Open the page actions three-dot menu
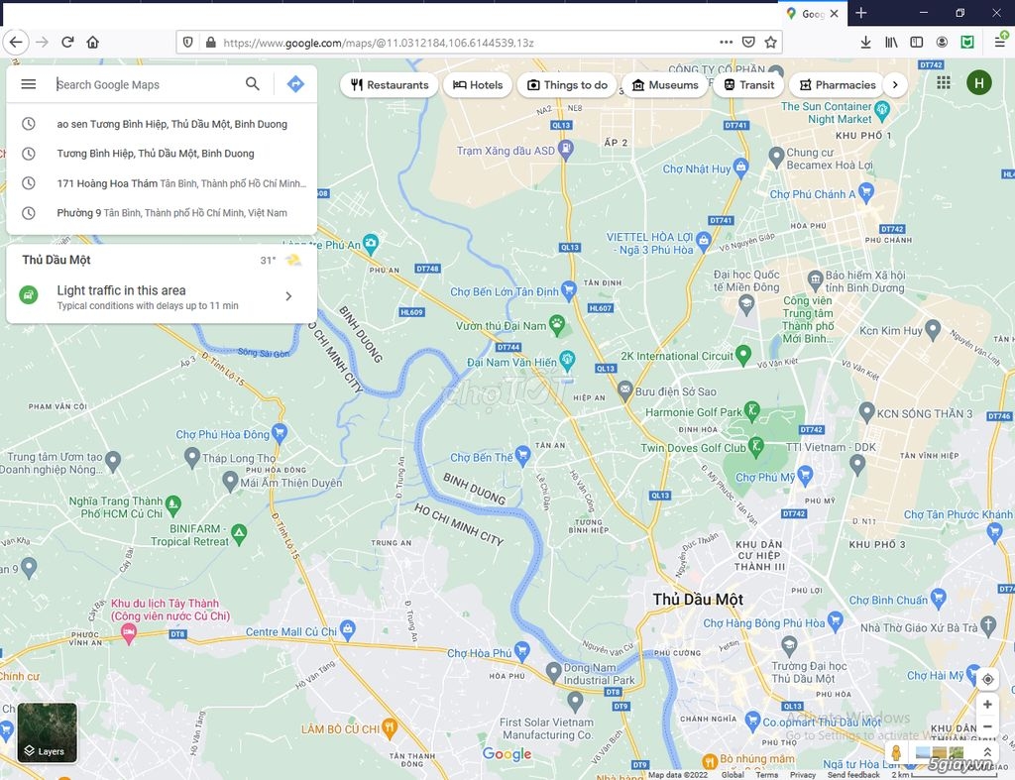 coord(727,42)
